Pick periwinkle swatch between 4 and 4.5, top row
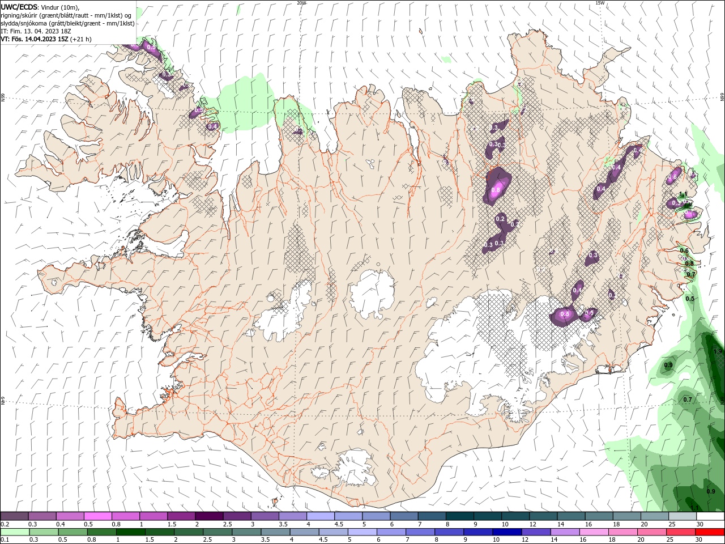Image resolution: width=725 pixels, height=544 pixels. pyautogui.click(x=321, y=516)
